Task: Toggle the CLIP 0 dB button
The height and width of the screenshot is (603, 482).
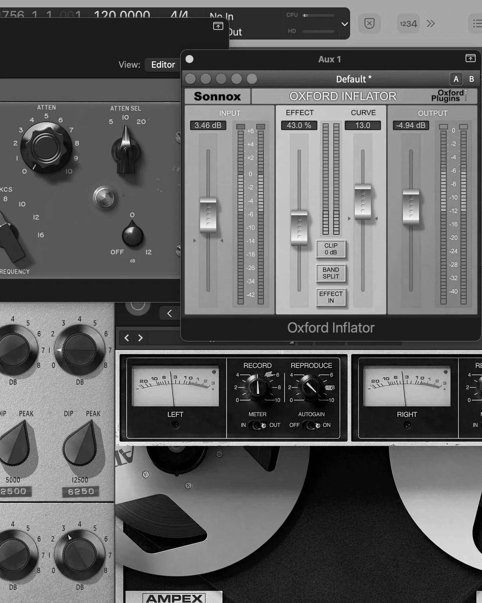Action: (331, 249)
